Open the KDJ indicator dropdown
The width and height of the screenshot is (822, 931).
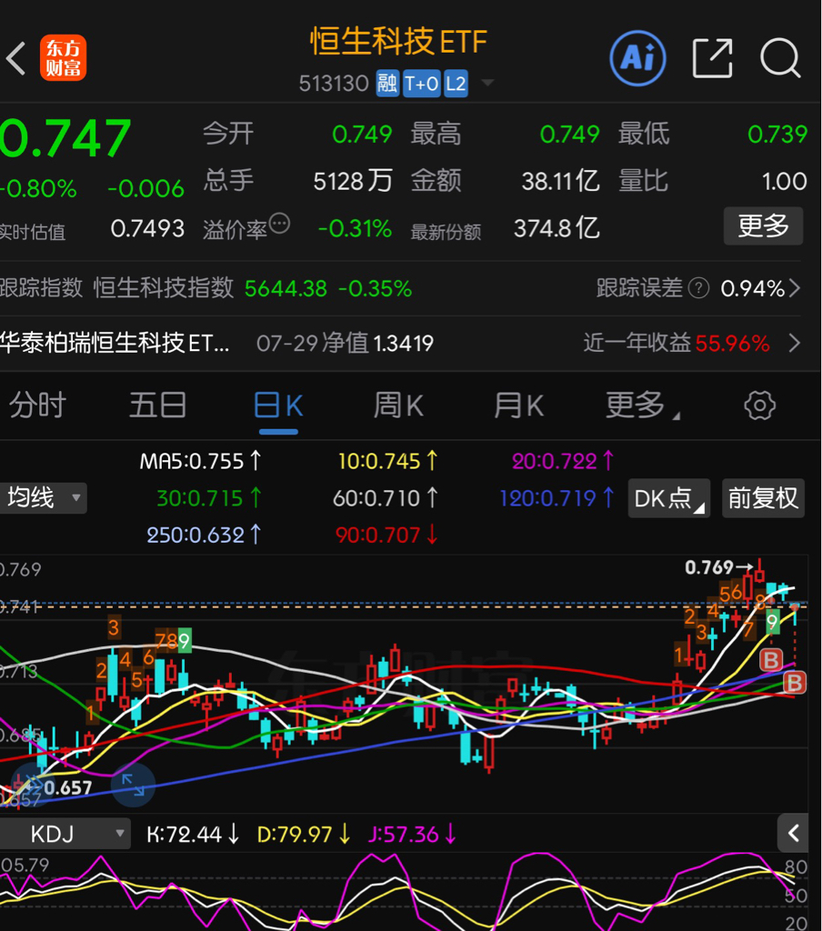65,834
